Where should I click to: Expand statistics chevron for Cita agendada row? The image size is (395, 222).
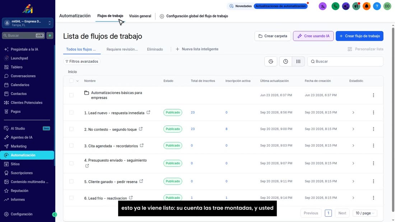coord(353,145)
